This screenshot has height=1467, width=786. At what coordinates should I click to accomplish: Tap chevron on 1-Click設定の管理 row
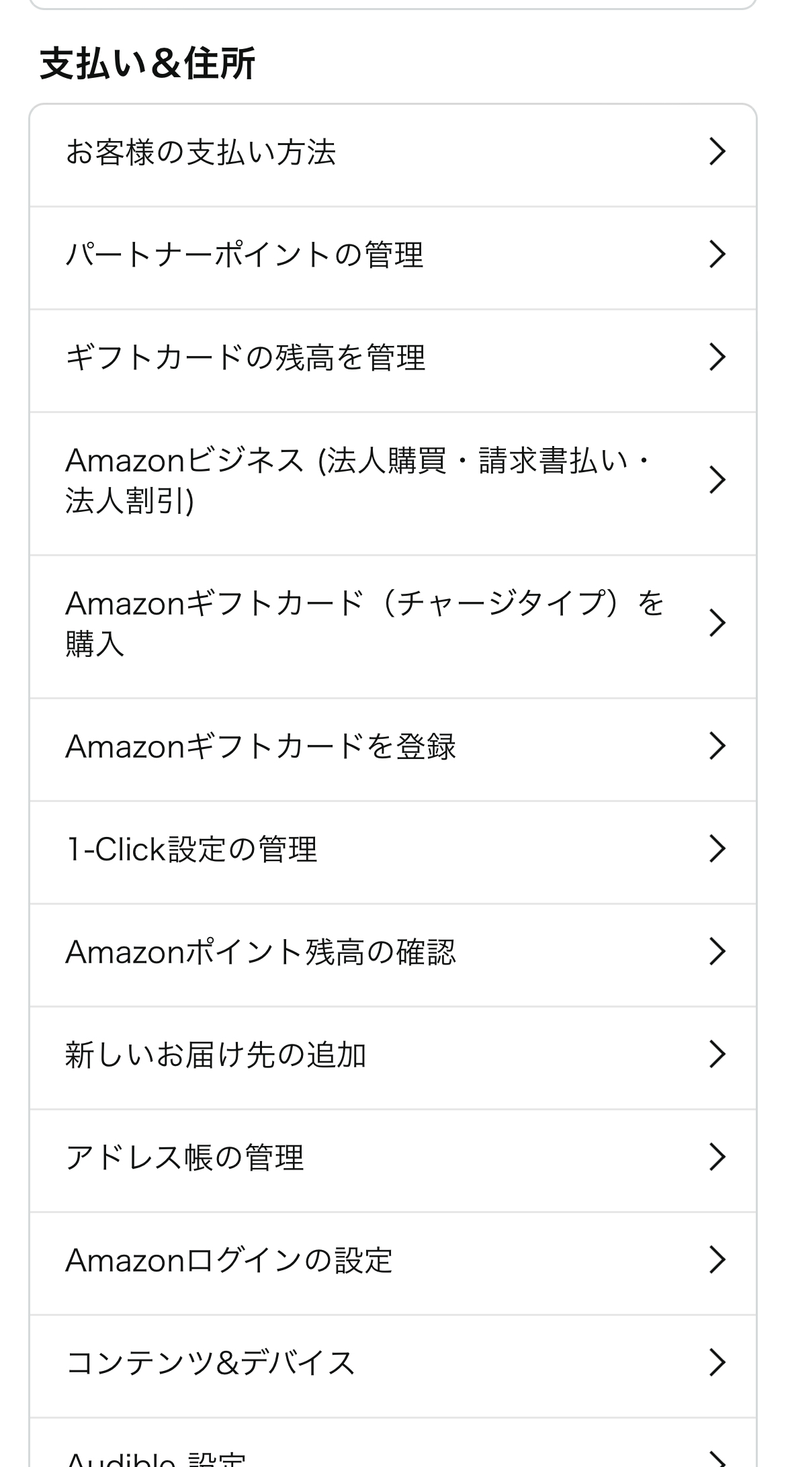click(717, 849)
